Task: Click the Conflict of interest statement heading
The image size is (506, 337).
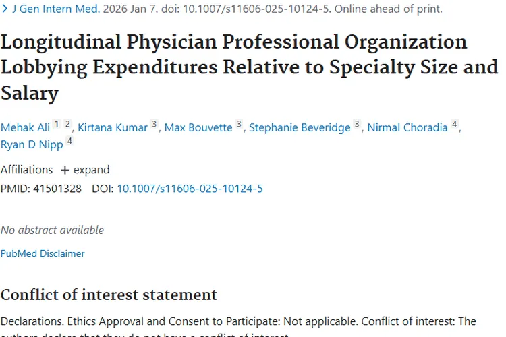Action: (x=109, y=295)
